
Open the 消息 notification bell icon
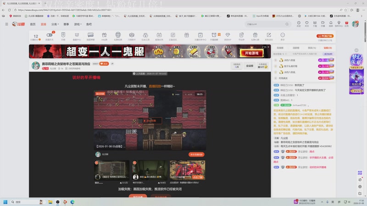(x=331, y=23)
